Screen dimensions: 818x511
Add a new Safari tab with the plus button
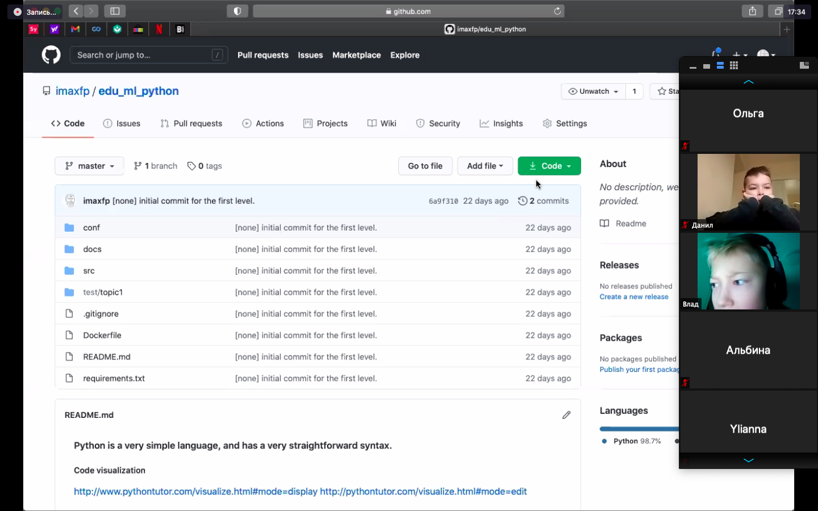tap(787, 30)
